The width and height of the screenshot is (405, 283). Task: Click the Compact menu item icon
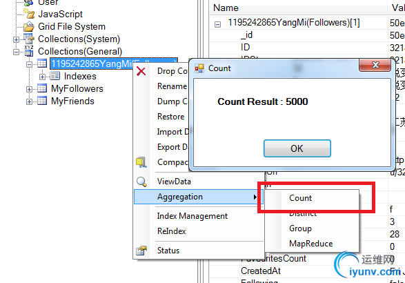click(141, 162)
